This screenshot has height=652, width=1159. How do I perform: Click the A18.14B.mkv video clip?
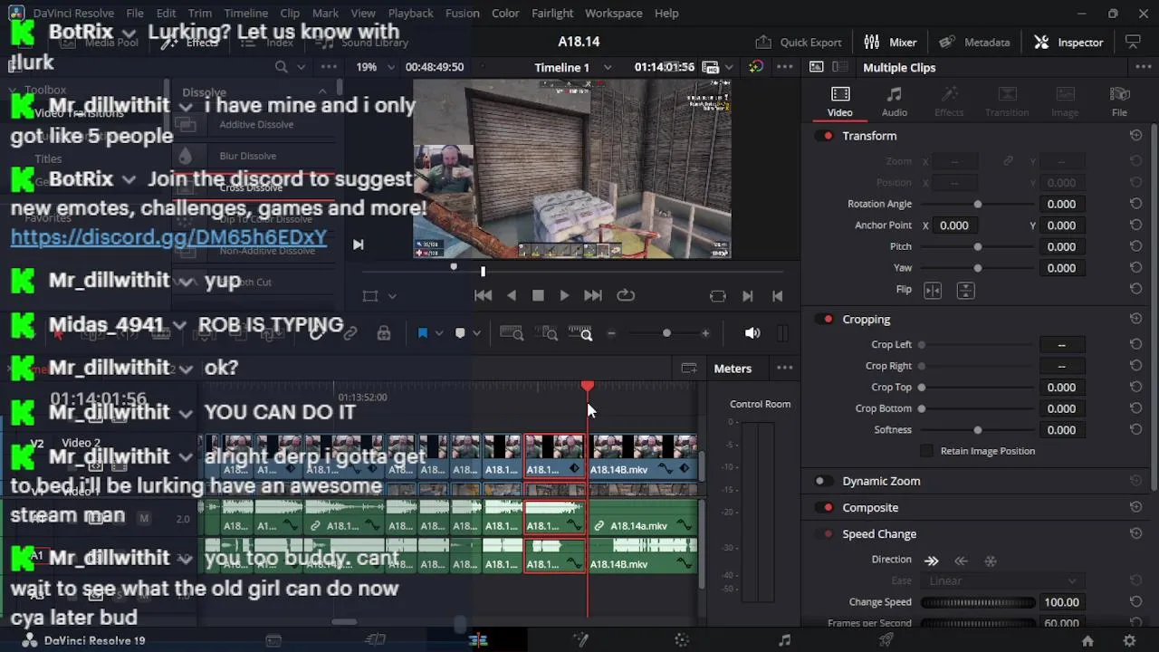click(x=642, y=456)
